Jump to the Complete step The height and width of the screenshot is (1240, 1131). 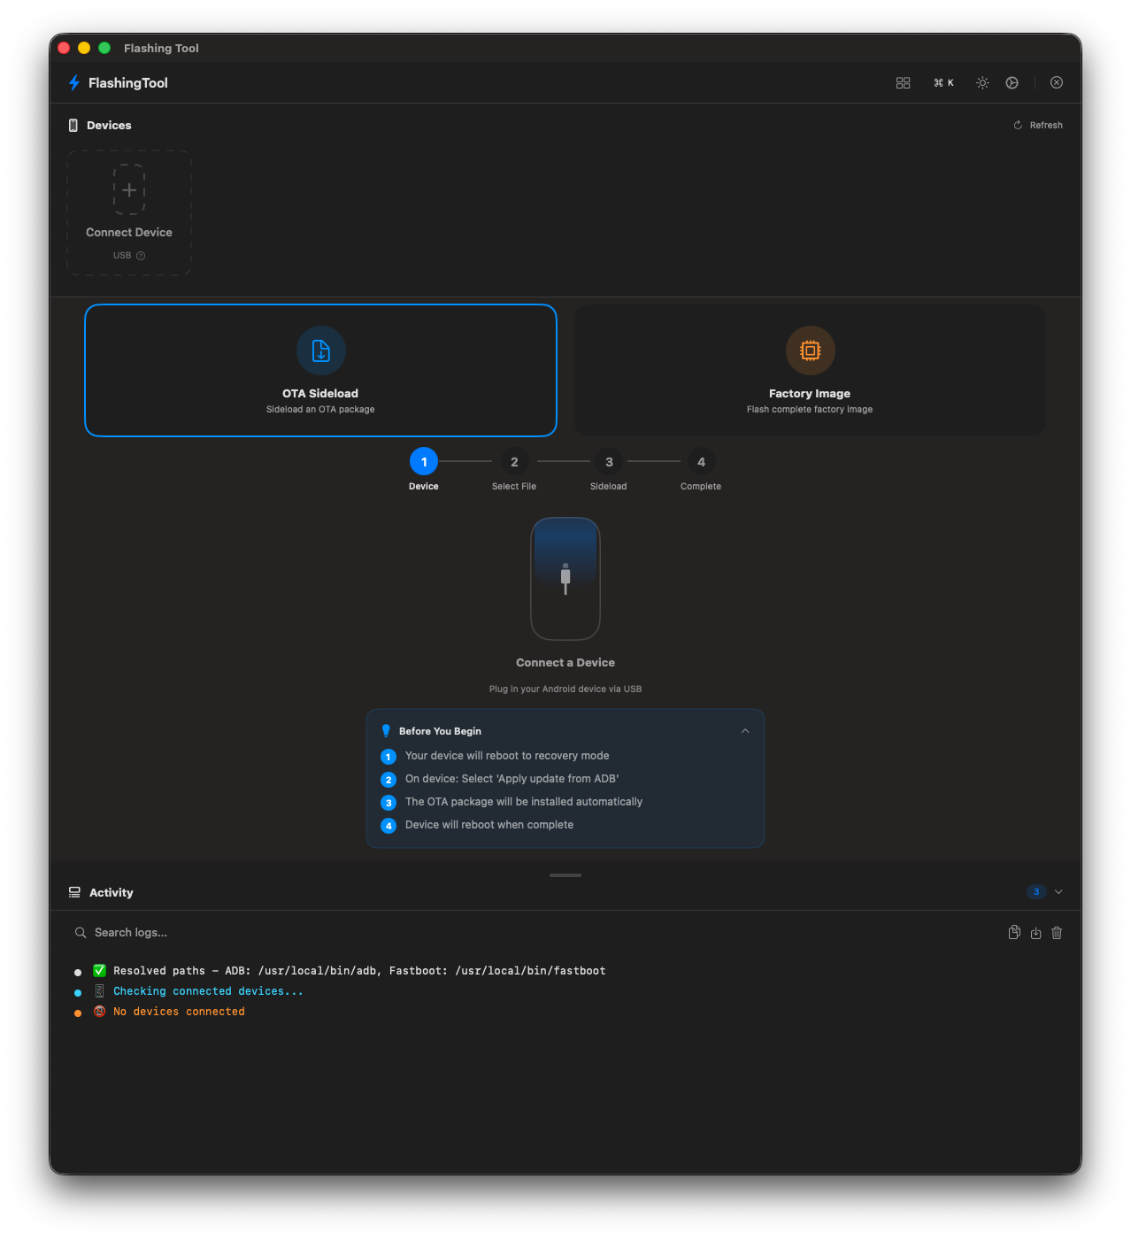[x=700, y=461]
